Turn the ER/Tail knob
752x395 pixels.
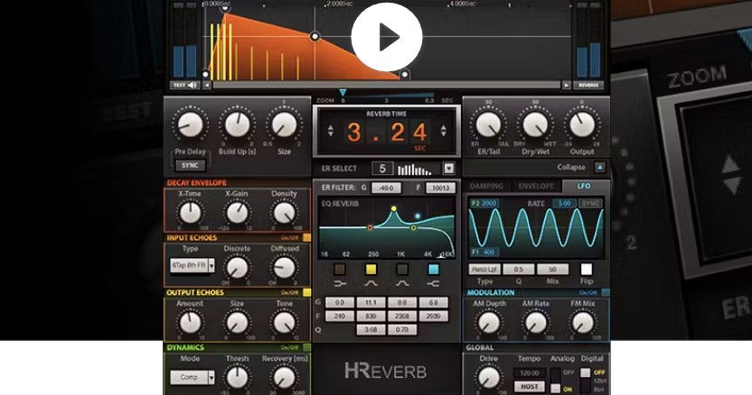[489, 125]
